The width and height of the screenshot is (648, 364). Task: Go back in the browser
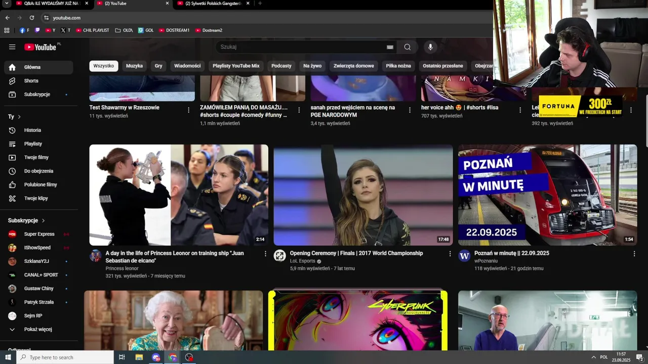[7, 18]
